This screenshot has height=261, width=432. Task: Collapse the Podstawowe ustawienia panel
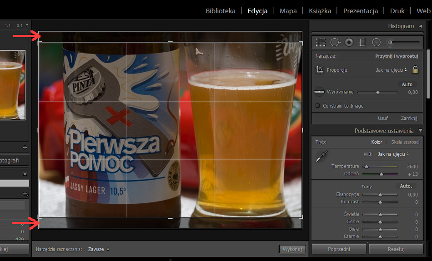[x=420, y=131]
